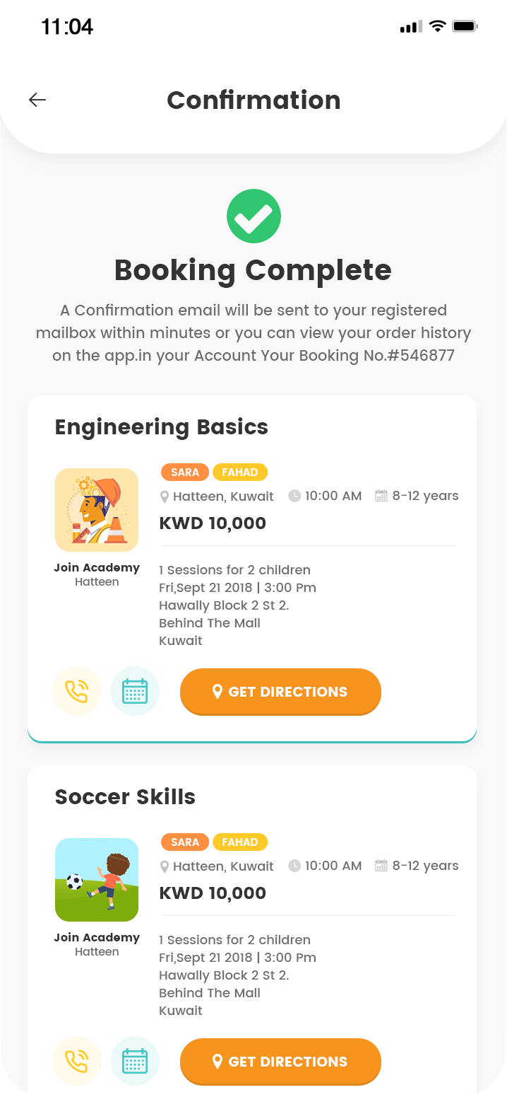The width and height of the screenshot is (507, 1097).
Task: Select the SARA tag in Soccer Skills
Action: 185,842
